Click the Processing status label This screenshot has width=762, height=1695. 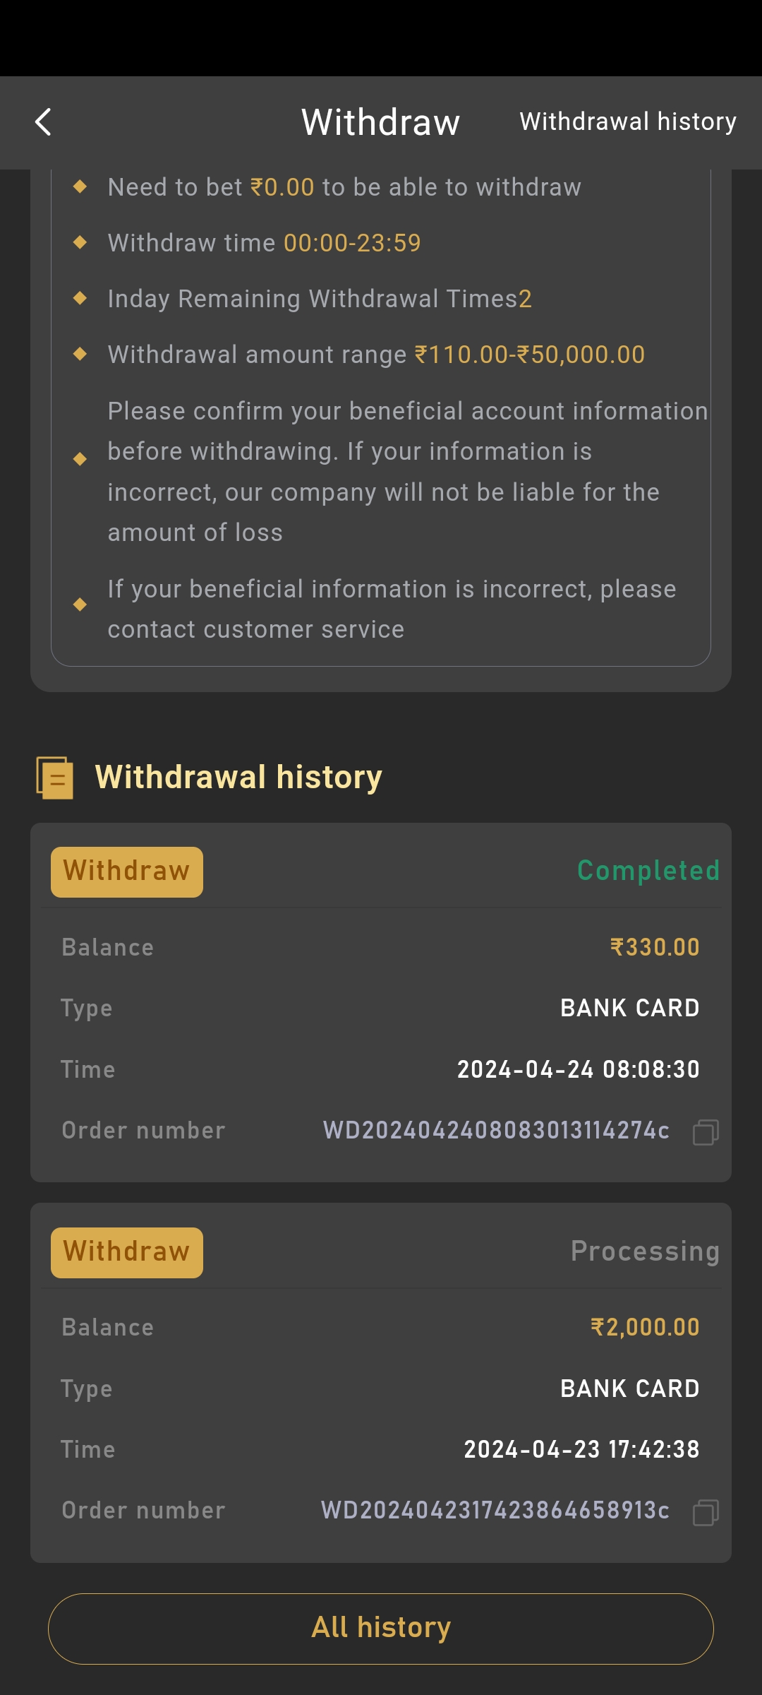tap(645, 1251)
